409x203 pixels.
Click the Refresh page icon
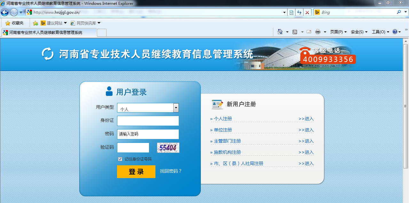point(299,12)
